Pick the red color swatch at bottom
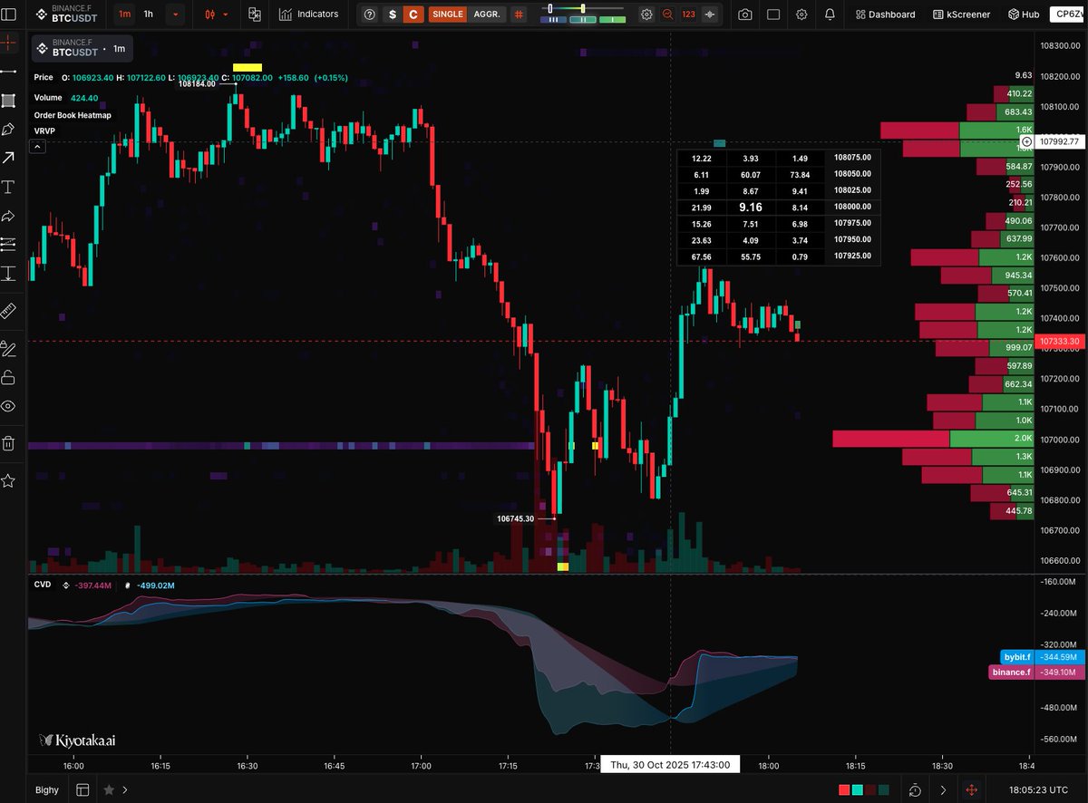Viewport: 1088px width, 803px height. pyautogui.click(x=844, y=790)
